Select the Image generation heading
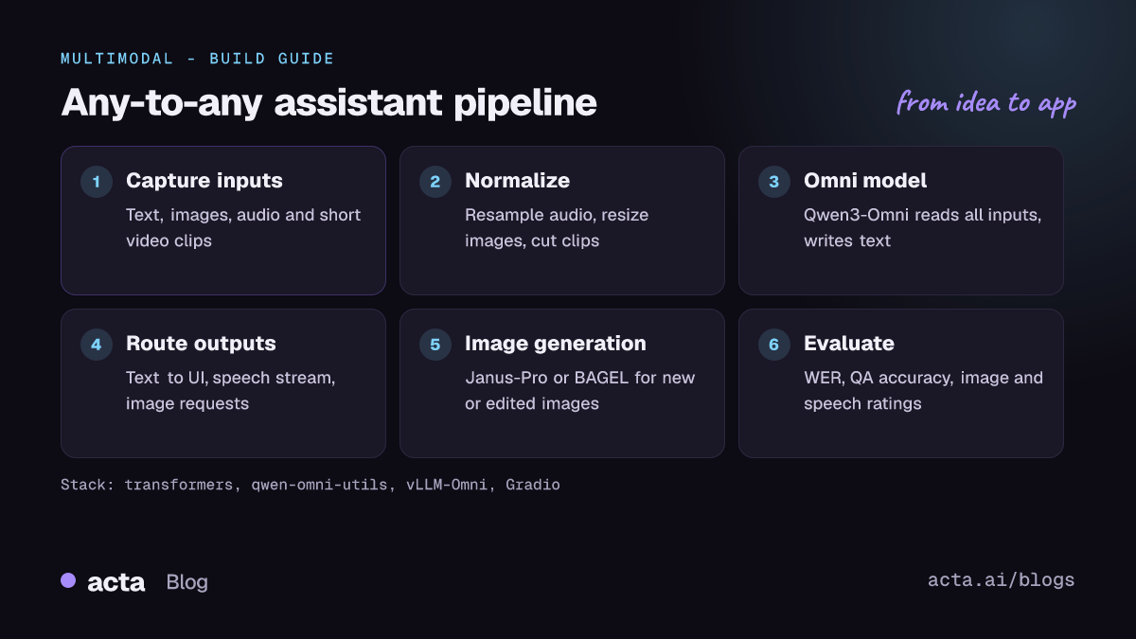This screenshot has height=639, width=1136. pyautogui.click(x=556, y=344)
